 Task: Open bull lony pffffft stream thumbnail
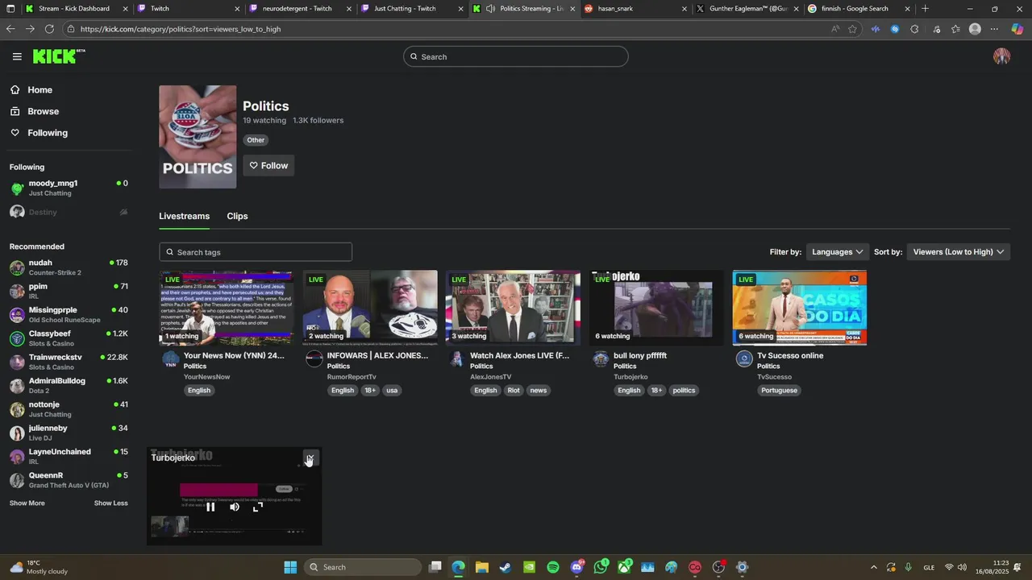pyautogui.click(x=656, y=308)
